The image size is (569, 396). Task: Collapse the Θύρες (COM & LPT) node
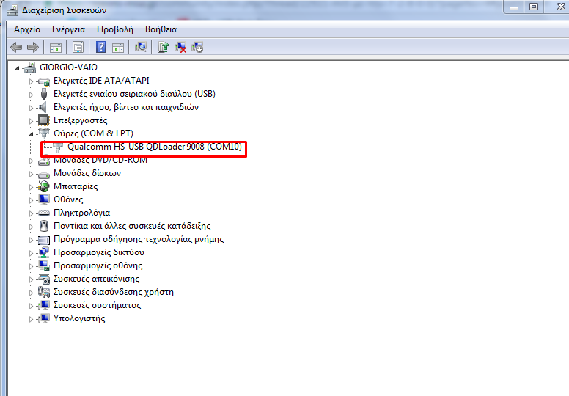point(32,133)
